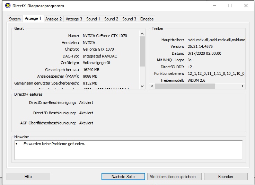Click the note Es wurden keine Probleme gefunden
This screenshot has height=185, width=255.
pyautogui.click(x=54, y=144)
